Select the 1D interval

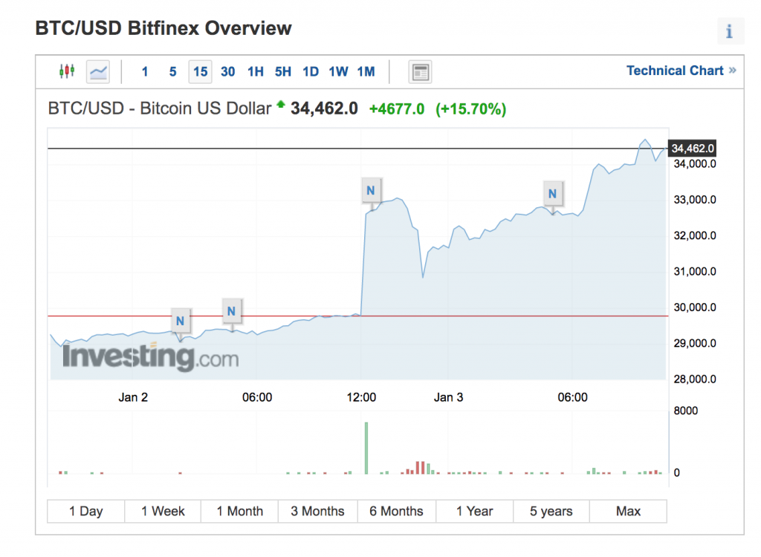point(311,72)
